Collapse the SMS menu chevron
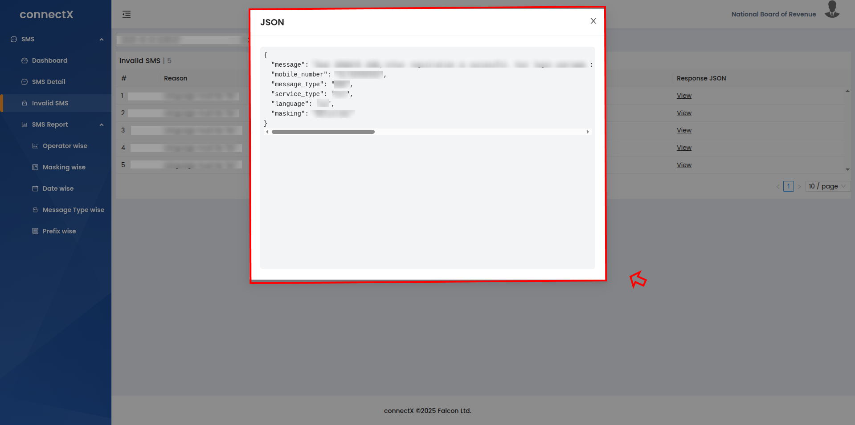 102,40
